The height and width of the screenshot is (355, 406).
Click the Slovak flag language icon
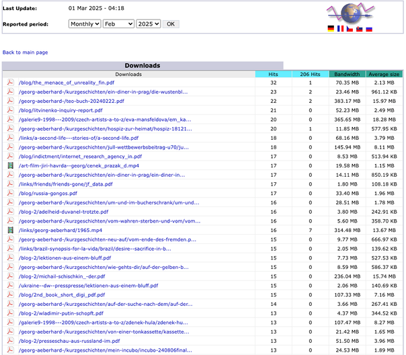[360, 29]
